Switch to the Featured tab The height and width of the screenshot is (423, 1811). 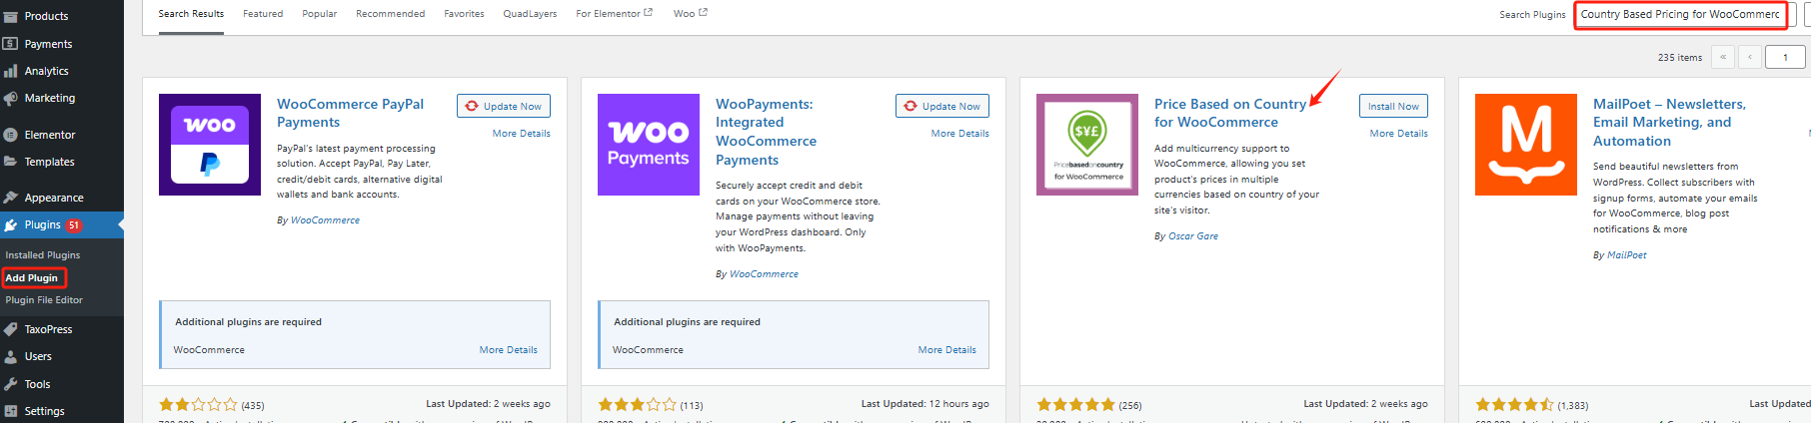click(x=263, y=14)
